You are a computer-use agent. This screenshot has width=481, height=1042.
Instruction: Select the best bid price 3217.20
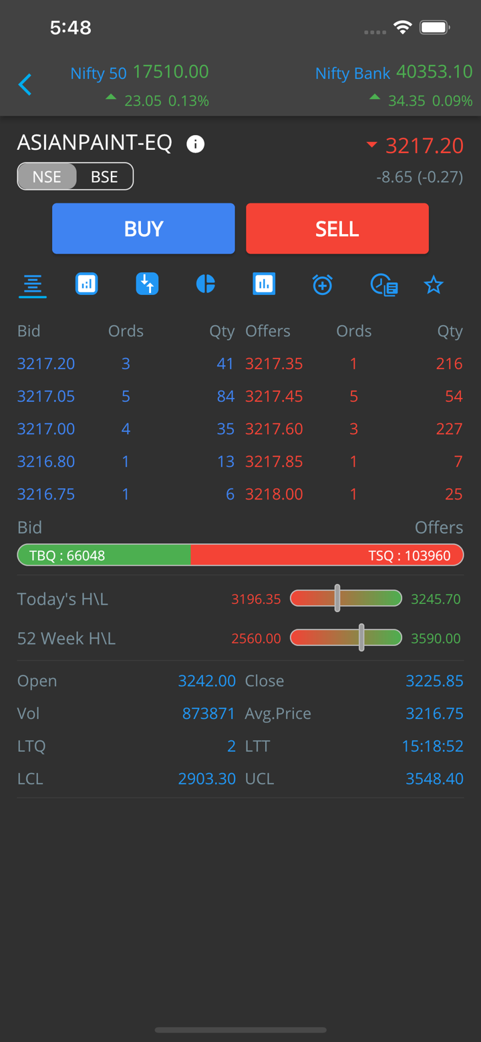[46, 364]
